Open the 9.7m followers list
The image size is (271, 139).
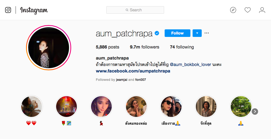[x=144, y=47]
